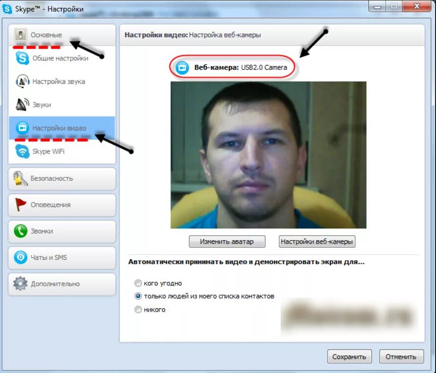Viewport: 436px width, 373px height.
Task: Click Сохранить to save settings
Action: tap(349, 357)
